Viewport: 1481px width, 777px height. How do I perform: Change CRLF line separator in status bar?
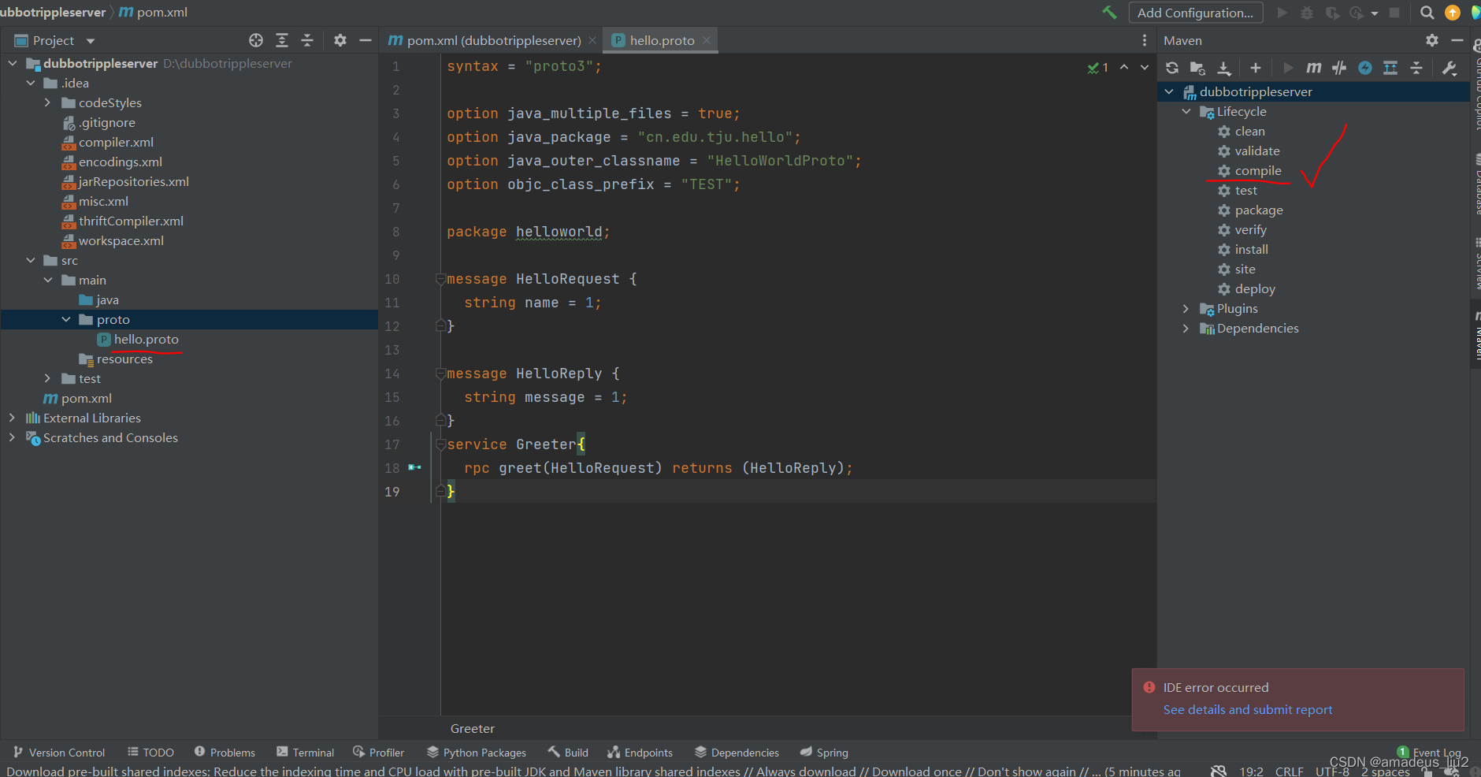pos(1289,771)
